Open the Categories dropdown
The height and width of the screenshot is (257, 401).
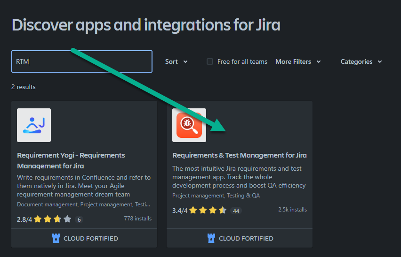tap(361, 61)
